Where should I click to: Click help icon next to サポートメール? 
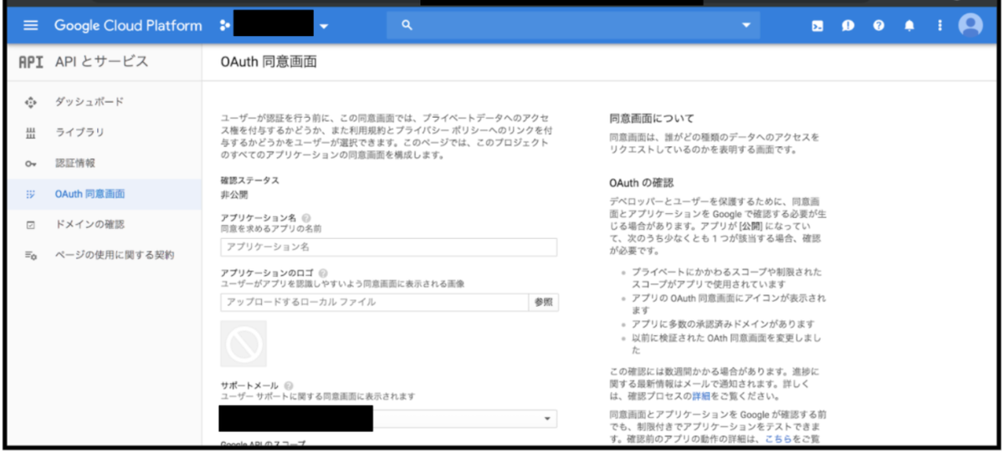[x=289, y=385]
